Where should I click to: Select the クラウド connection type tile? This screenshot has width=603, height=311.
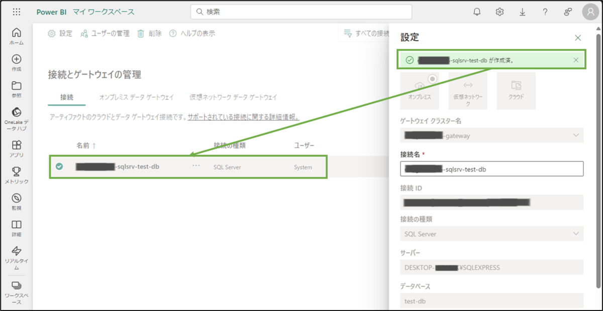coord(516,91)
